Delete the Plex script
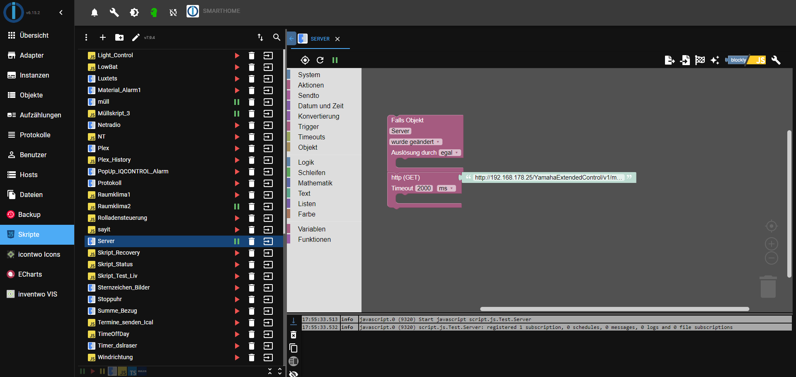796x377 pixels. click(252, 148)
